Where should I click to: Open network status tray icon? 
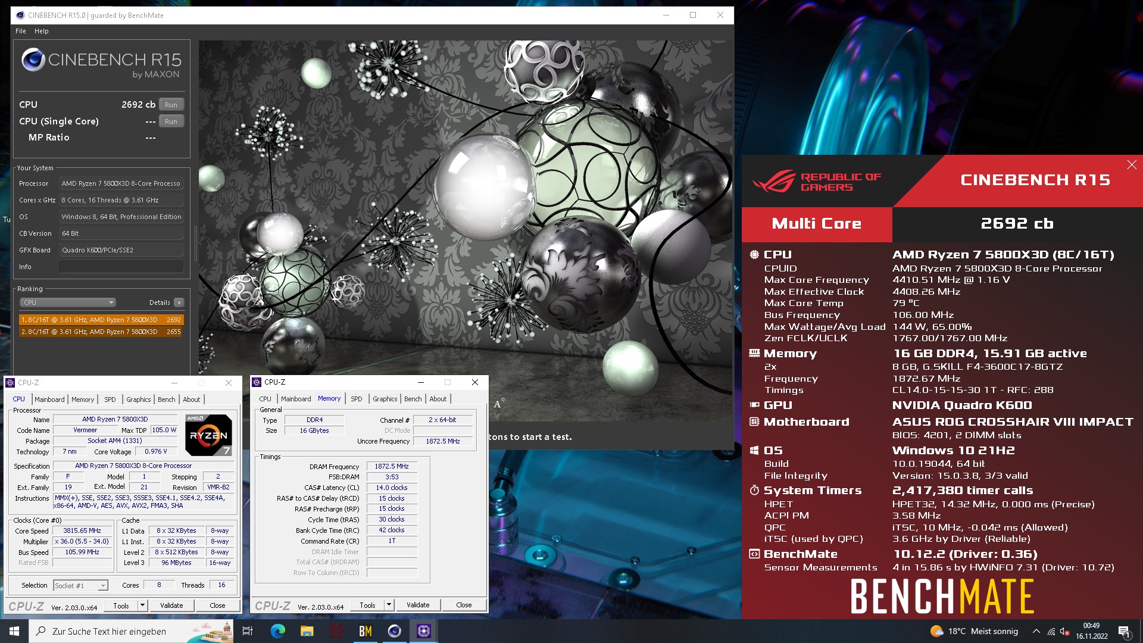[1051, 631]
